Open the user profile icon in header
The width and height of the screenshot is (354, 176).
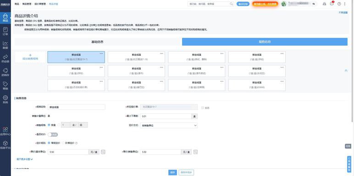(x=325, y=4)
